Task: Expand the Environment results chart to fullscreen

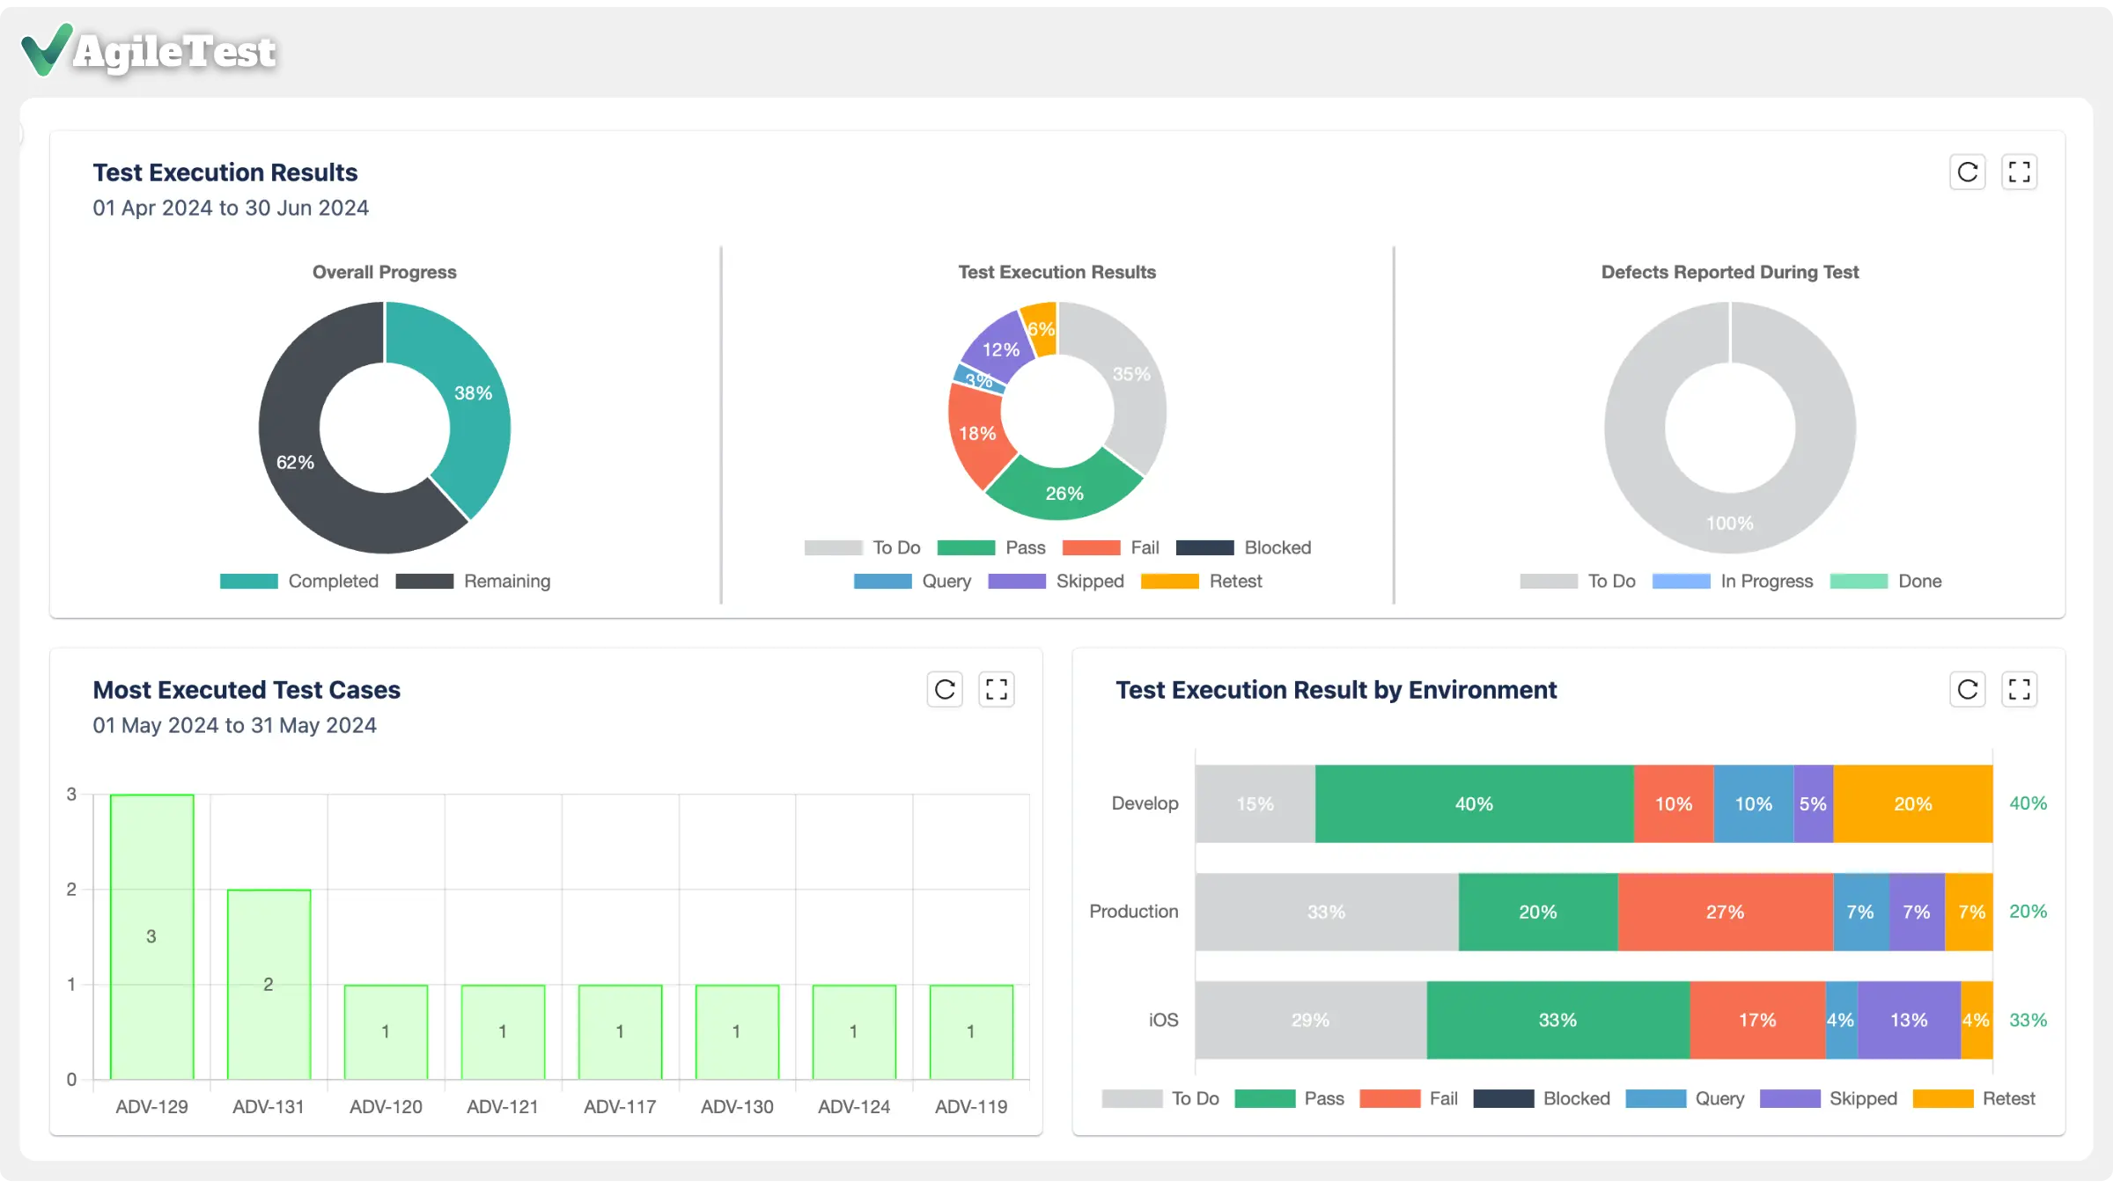Action: click(2021, 689)
